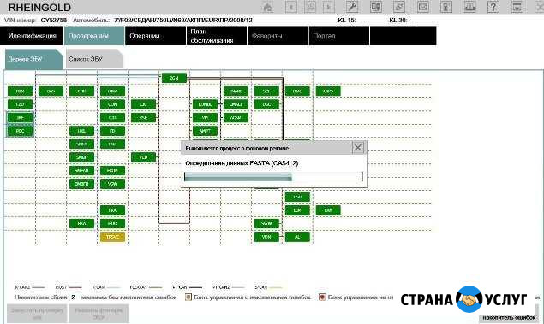Open the План обслуживания tab
The image size is (544, 324).
point(217,36)
